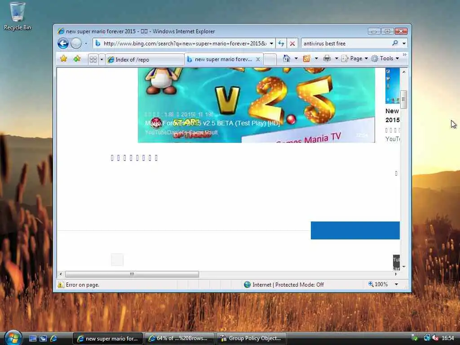This screenshot has height=345, width=460.
Task: Open the Favorites Center star icon
Action: 63,59
